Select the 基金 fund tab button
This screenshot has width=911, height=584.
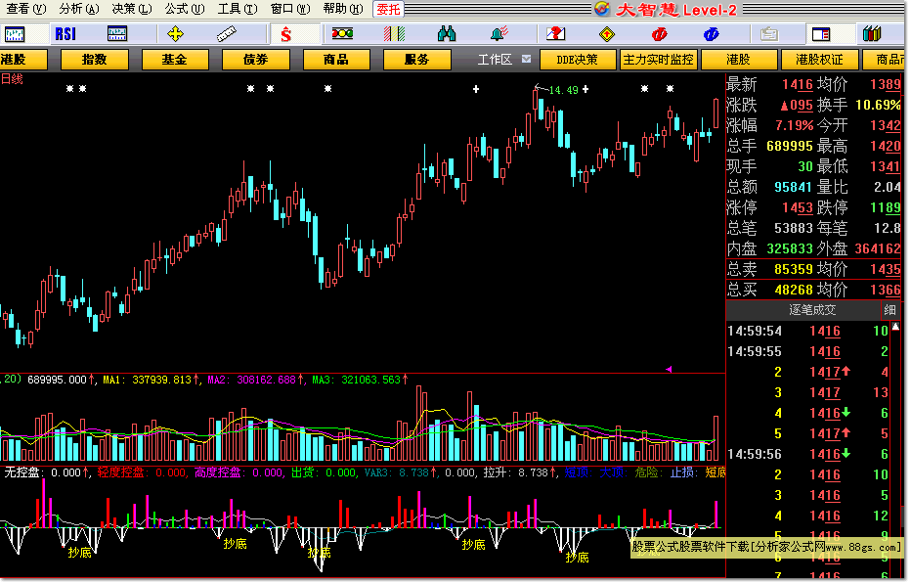pos(175,60)
